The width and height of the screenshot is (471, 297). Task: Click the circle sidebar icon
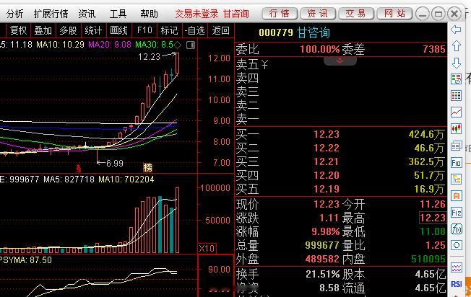coord(457,245)
